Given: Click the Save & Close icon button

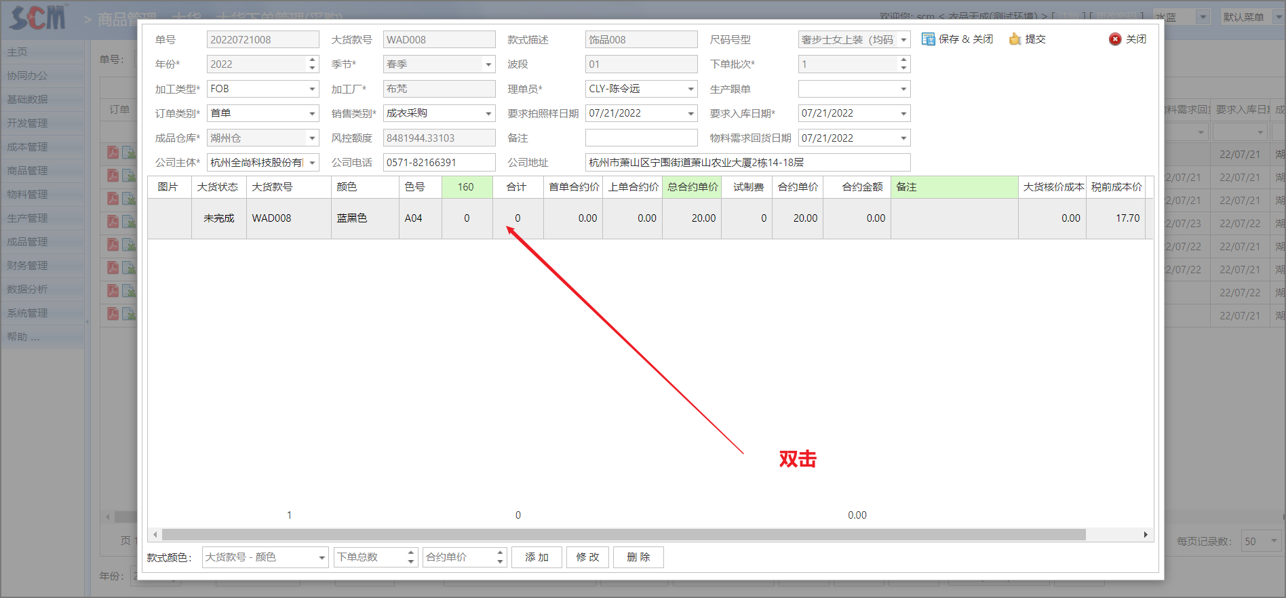Looking at the screenshot, I should coord(928,39).
